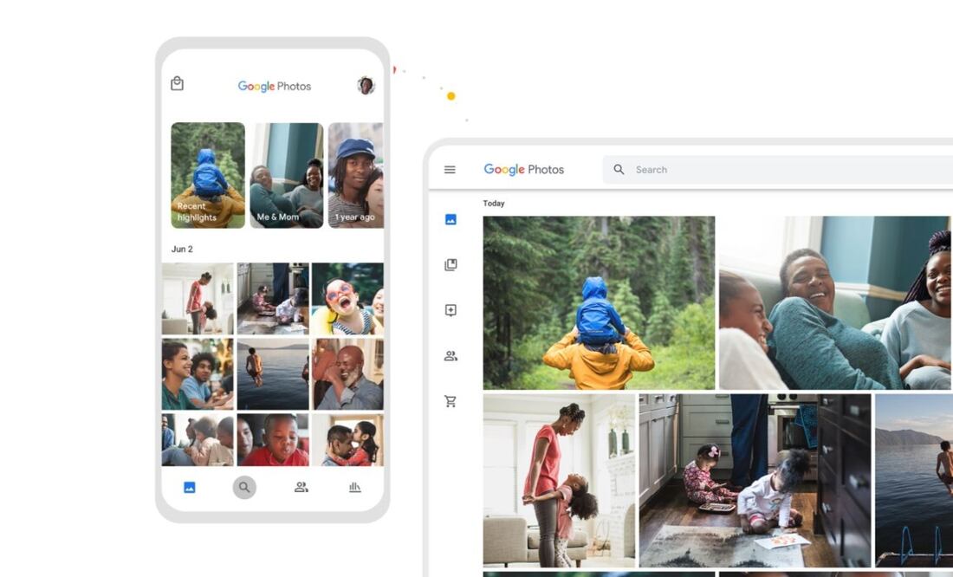Select the Today section header
Image resolution: width=953 pixels, height=577 pixels.
[x=494, y=204]
